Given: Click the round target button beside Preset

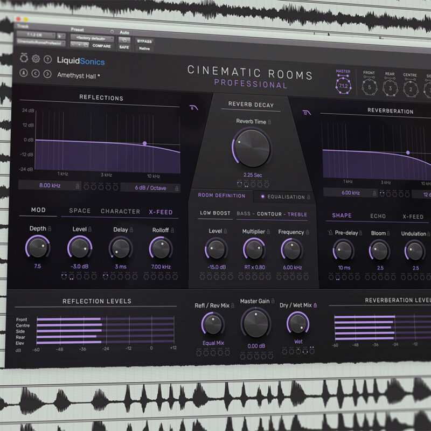Looking at the screenshot, I should coord(112,32).
